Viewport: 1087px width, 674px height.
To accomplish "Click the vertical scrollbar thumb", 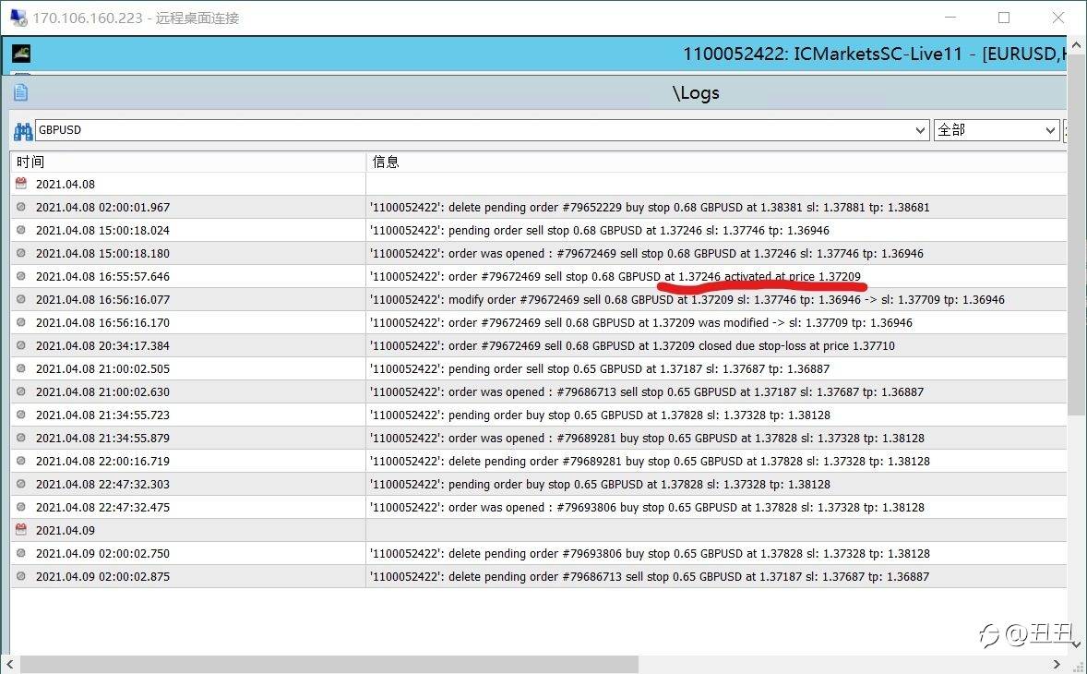I will [1077, 235].
